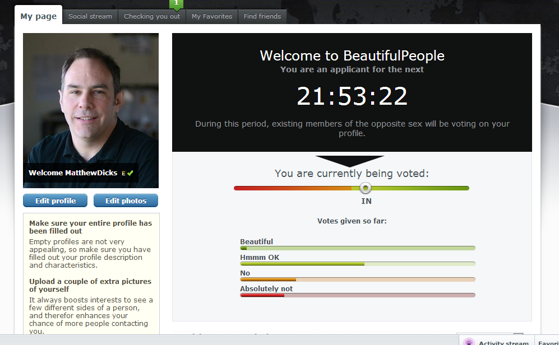
Task: Click the "Welcome MatthewDicks" caption
Action: point(73,173)
